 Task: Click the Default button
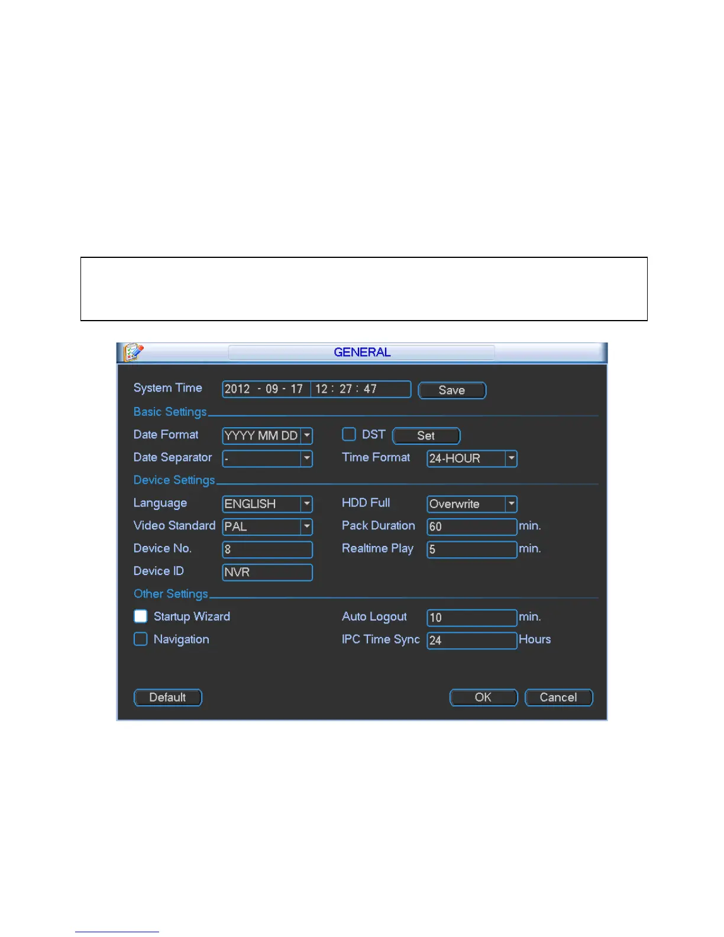[x=168, y=697]
